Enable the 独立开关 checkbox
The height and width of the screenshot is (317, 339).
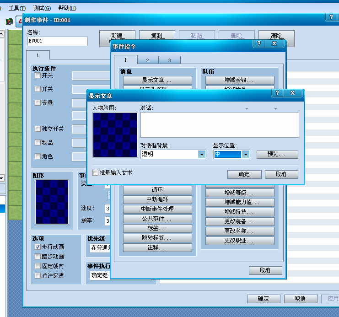click(38, 129)
